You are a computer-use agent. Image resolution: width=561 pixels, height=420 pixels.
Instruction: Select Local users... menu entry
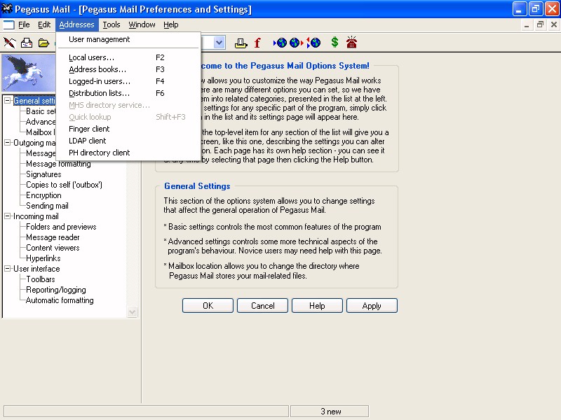pos(128,57)
